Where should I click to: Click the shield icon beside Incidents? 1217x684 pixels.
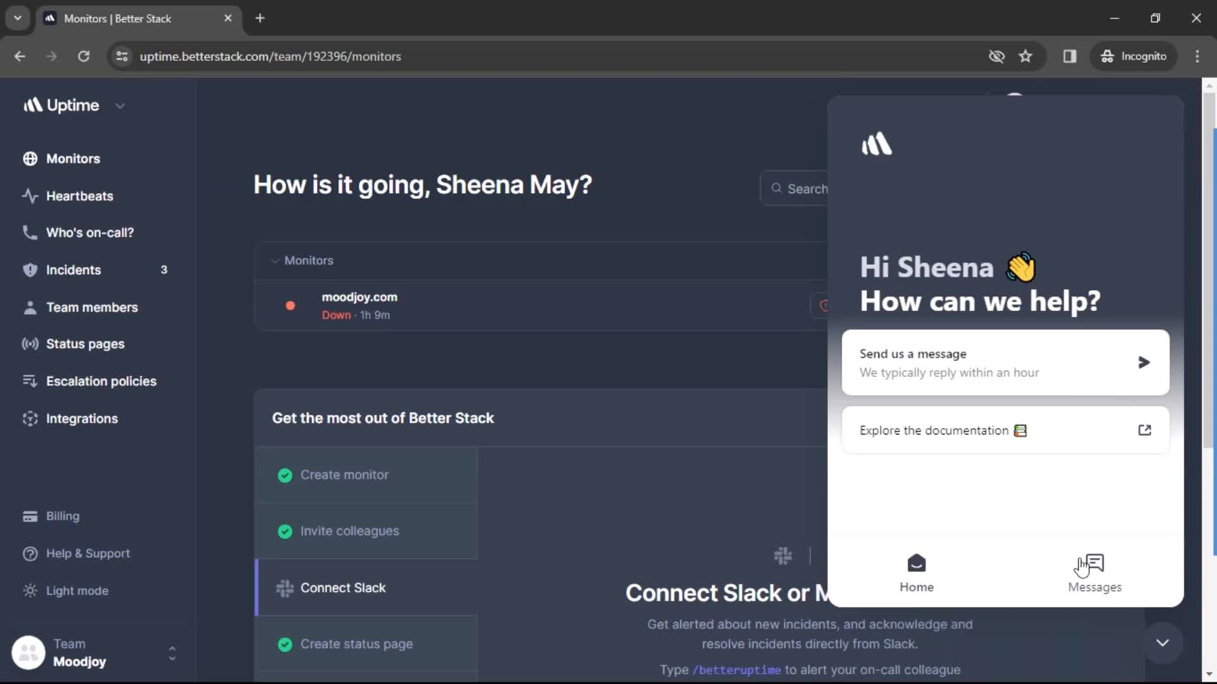tap(30, 270)
